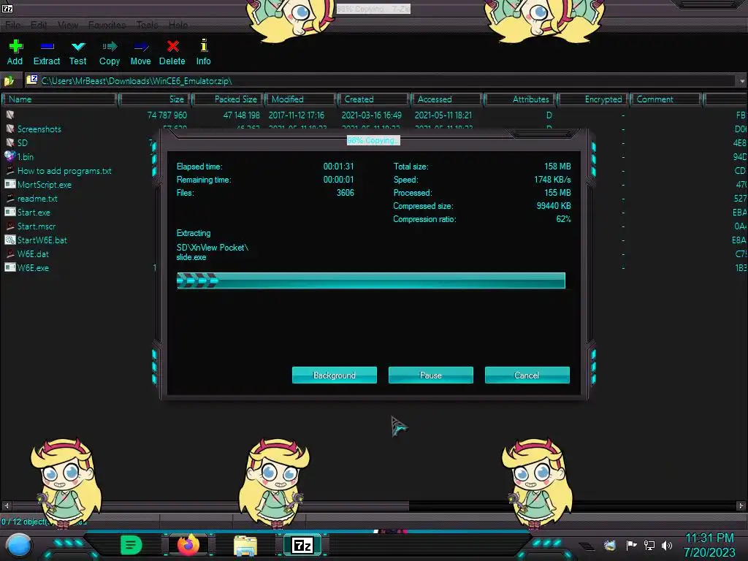Click the network tray icon
The width and height of the screenshot is (748, 561).
click(649, 545)
